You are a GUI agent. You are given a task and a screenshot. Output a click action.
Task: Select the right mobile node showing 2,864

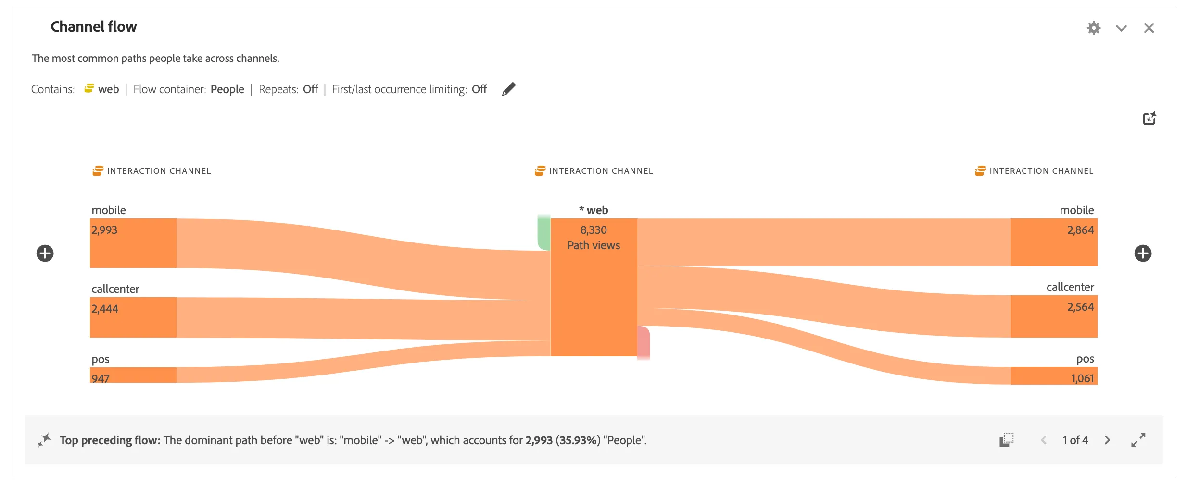click(1054, 242)
